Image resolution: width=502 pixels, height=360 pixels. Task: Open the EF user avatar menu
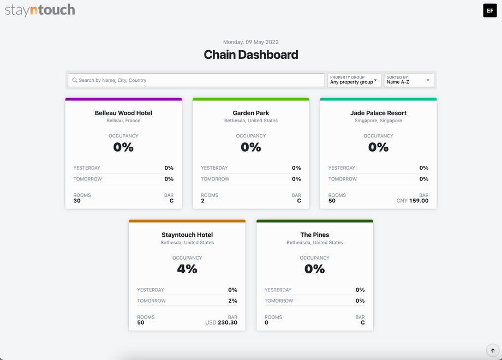[490, 10]
